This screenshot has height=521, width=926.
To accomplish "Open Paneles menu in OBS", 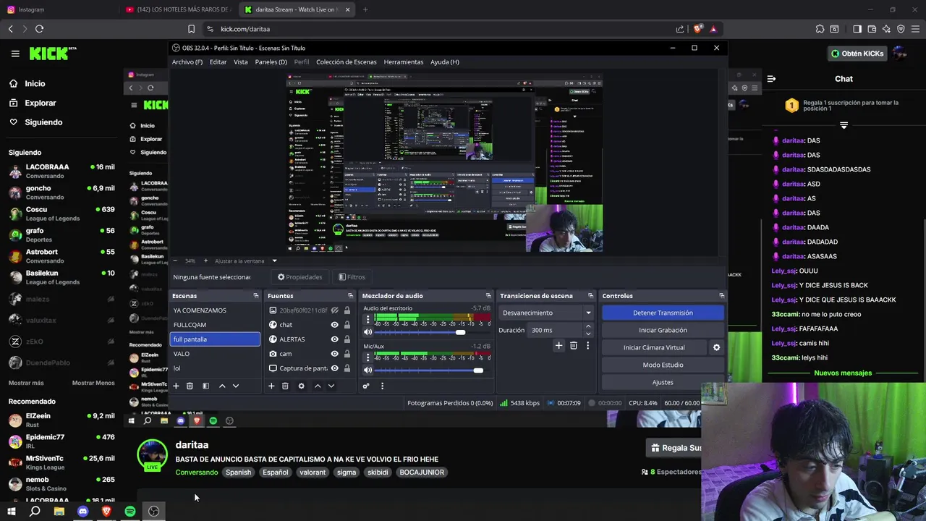I will (x=271, y=62).
